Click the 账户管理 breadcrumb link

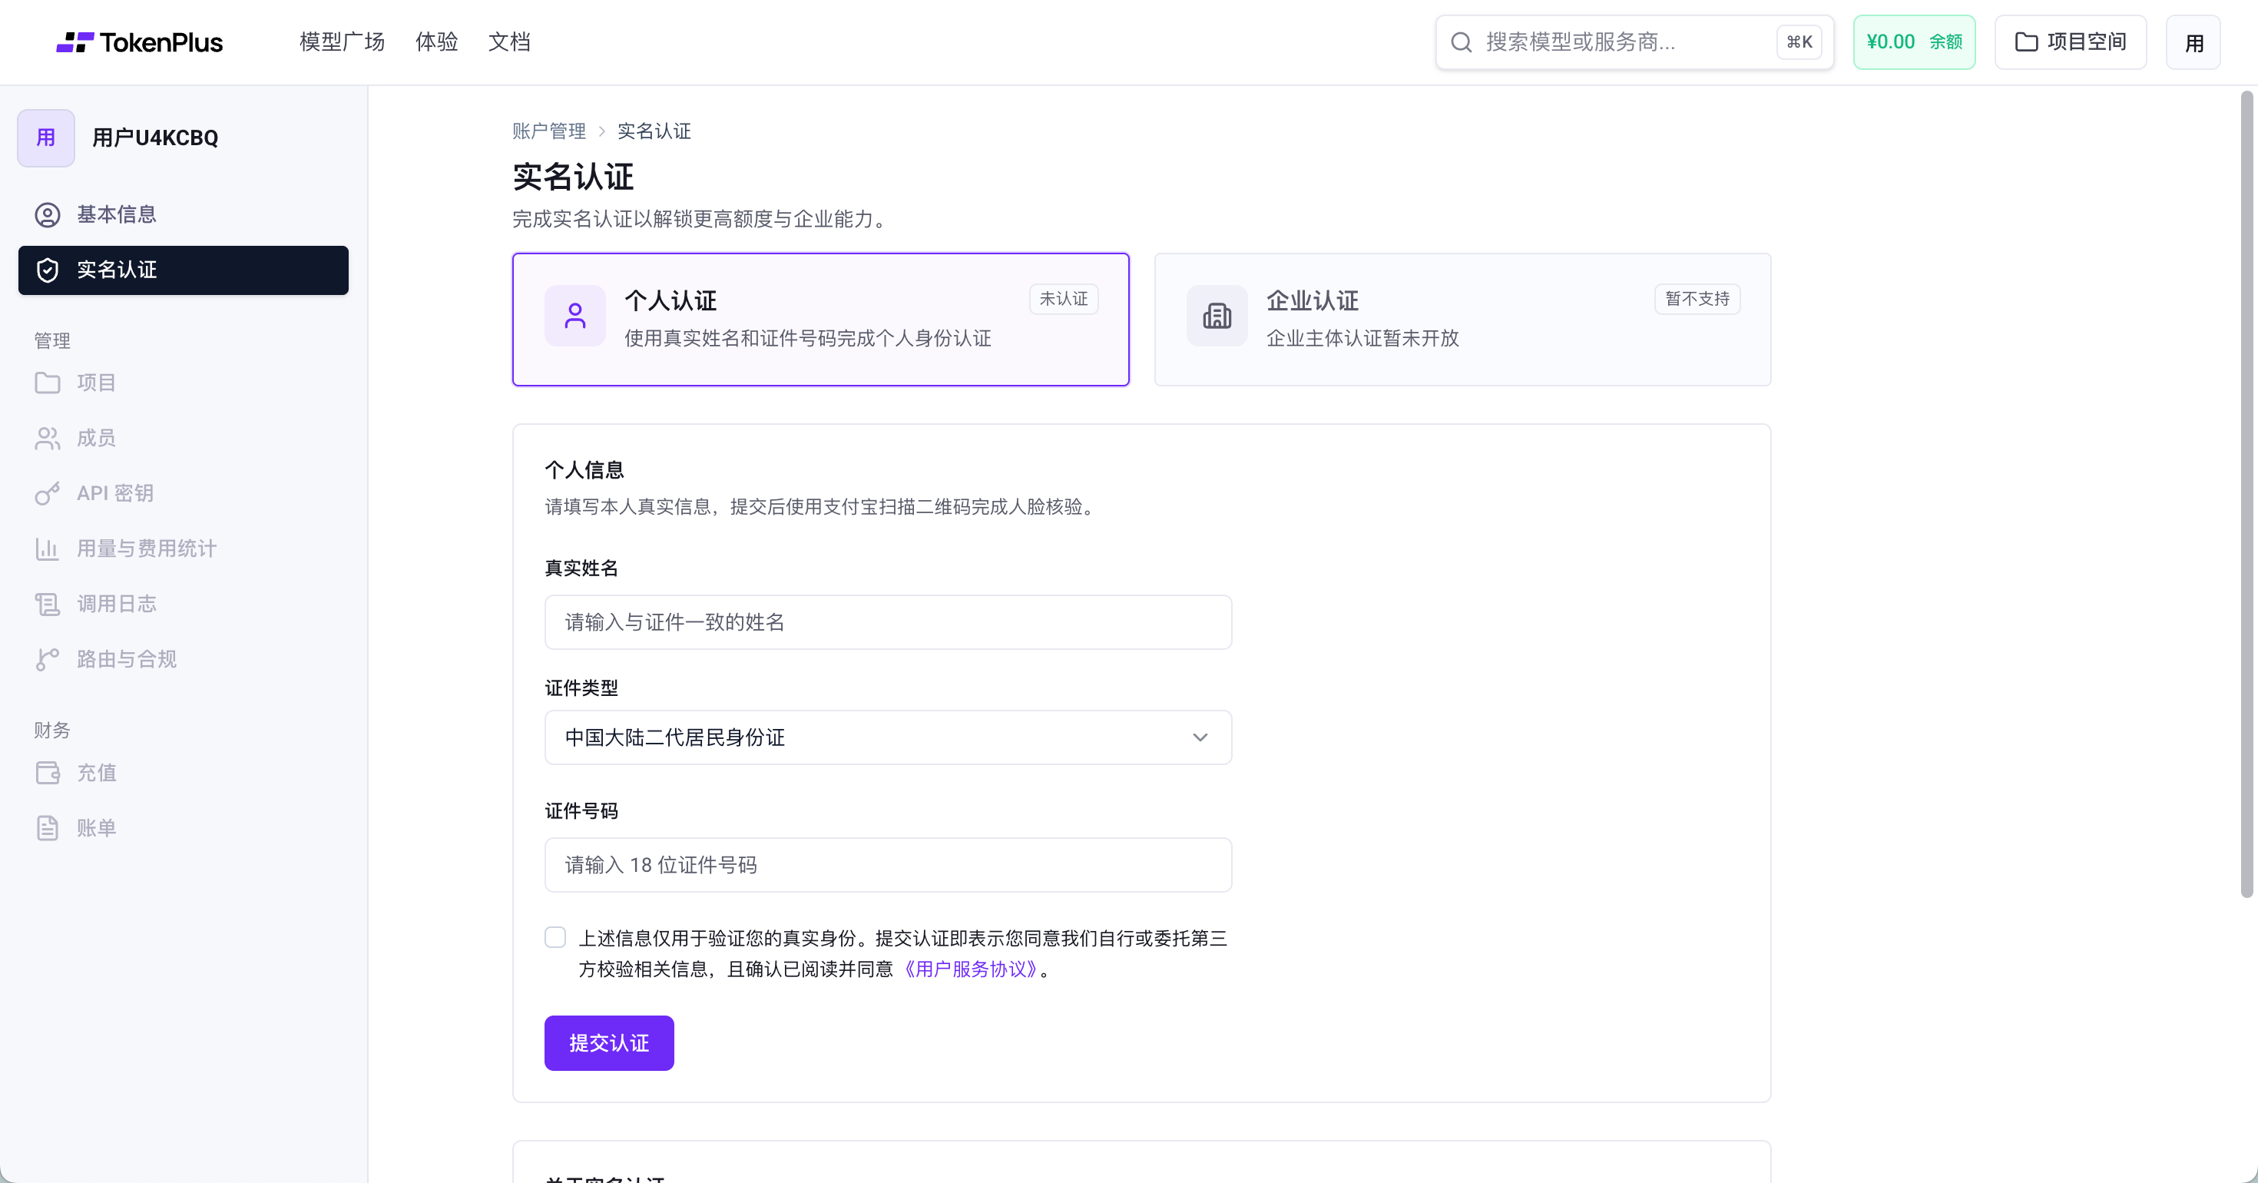pyautogui.click(x=548, y=131)
